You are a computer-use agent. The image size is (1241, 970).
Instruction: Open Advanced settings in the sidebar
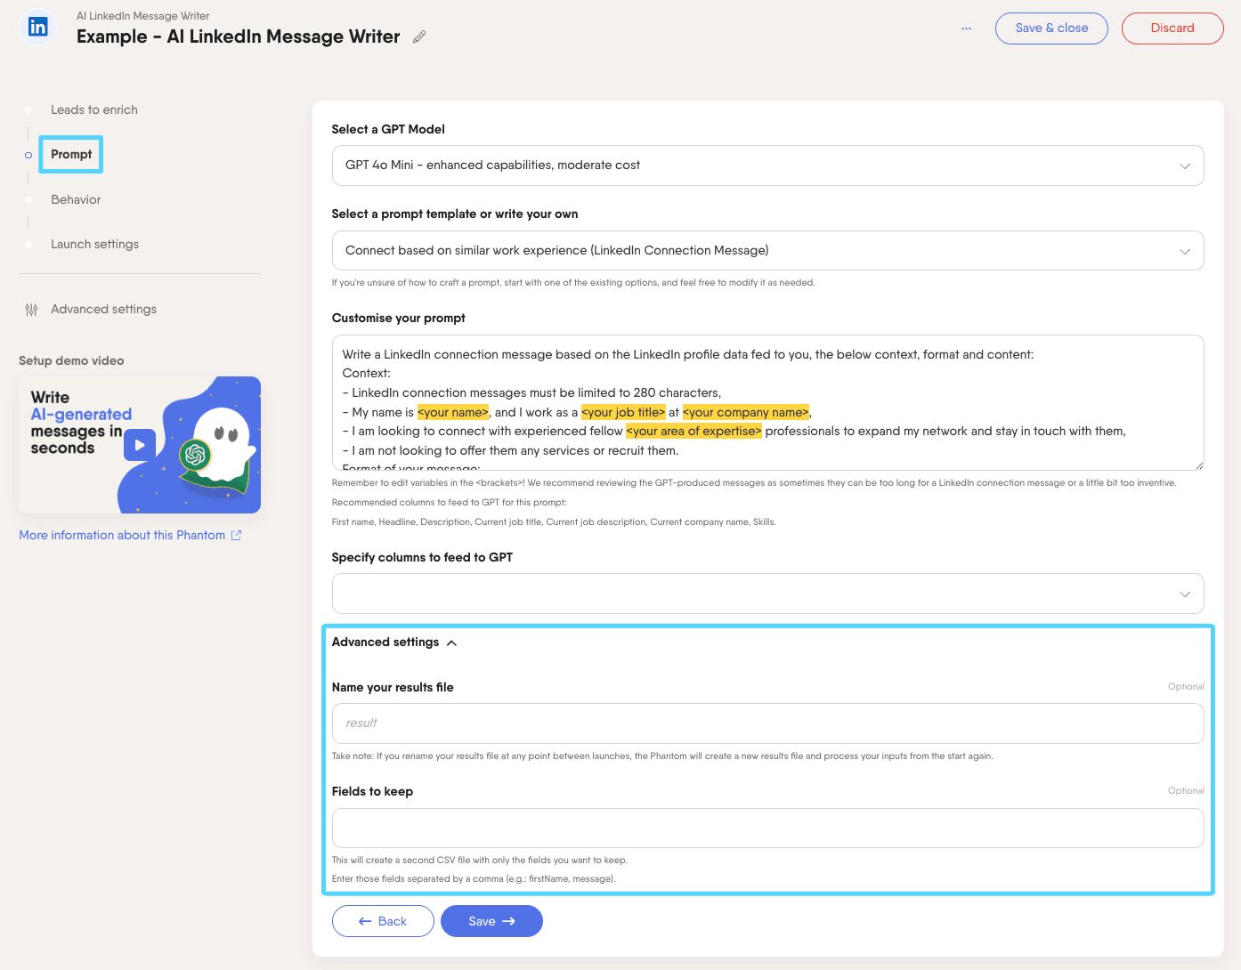click(x=103, y=309)
